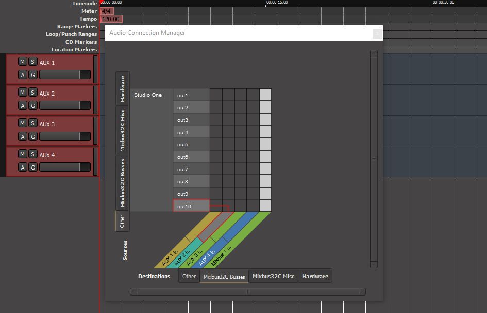Image resolution: width=487 pixels, height=313 pixels.
Task: Select the AUX 4 track name
Action: click(47, 155)
